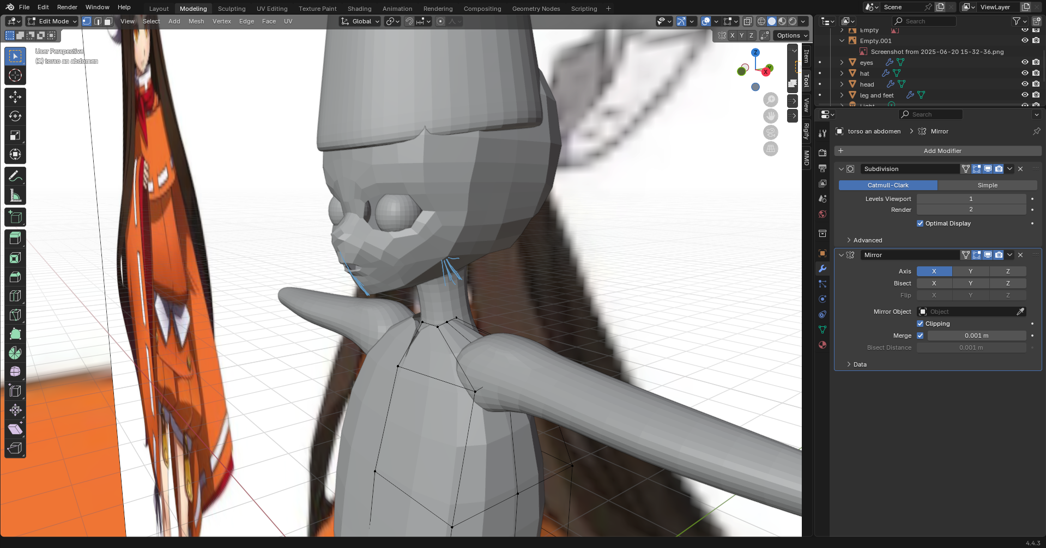Open the viewport Options dropdown
This screenshot has width=1046, height=548.
792,35
